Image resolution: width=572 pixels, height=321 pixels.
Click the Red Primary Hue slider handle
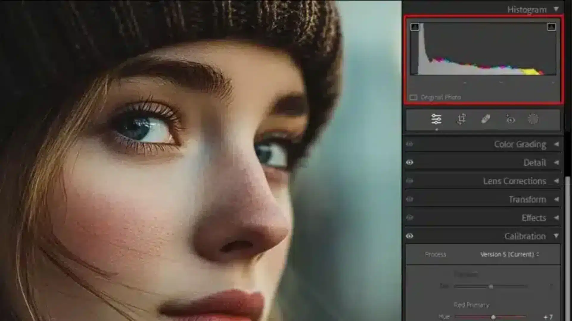pos(493,317)
